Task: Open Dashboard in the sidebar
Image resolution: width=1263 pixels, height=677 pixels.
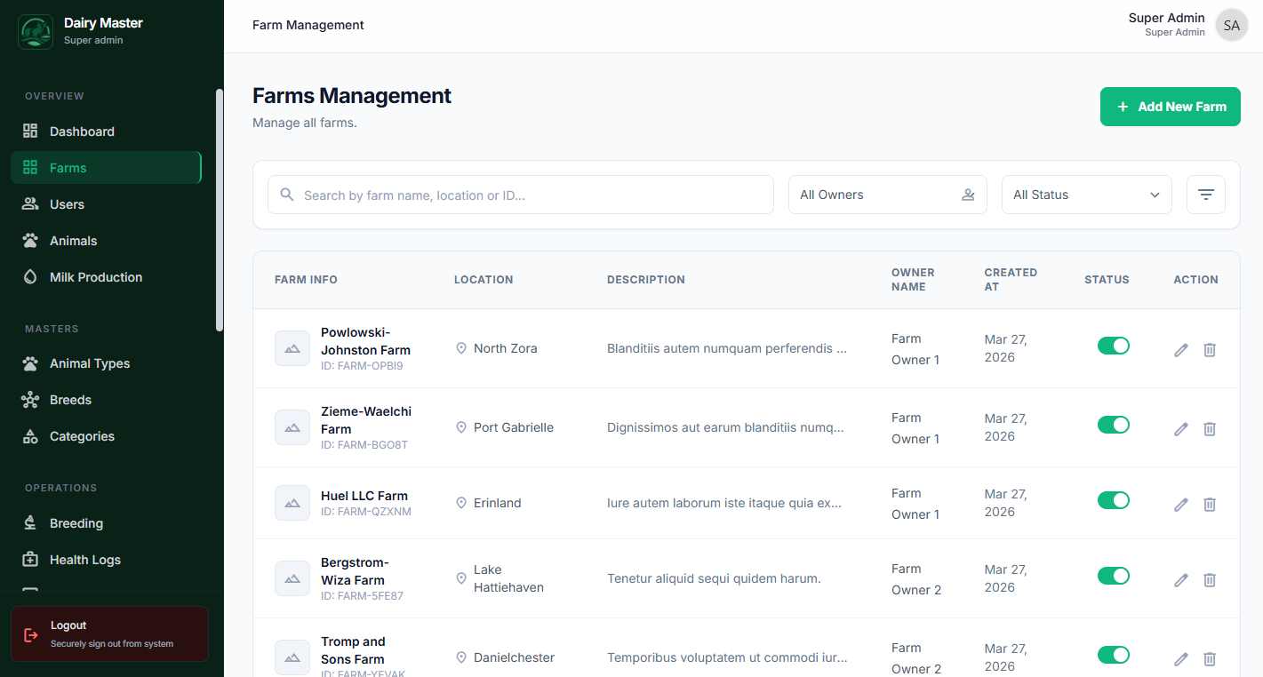Action: pos(82,131)
